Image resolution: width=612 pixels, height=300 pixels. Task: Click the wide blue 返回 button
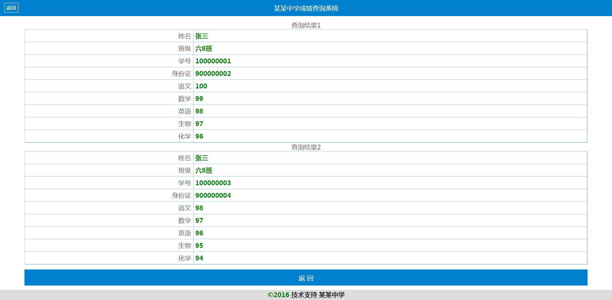(306, 277)
